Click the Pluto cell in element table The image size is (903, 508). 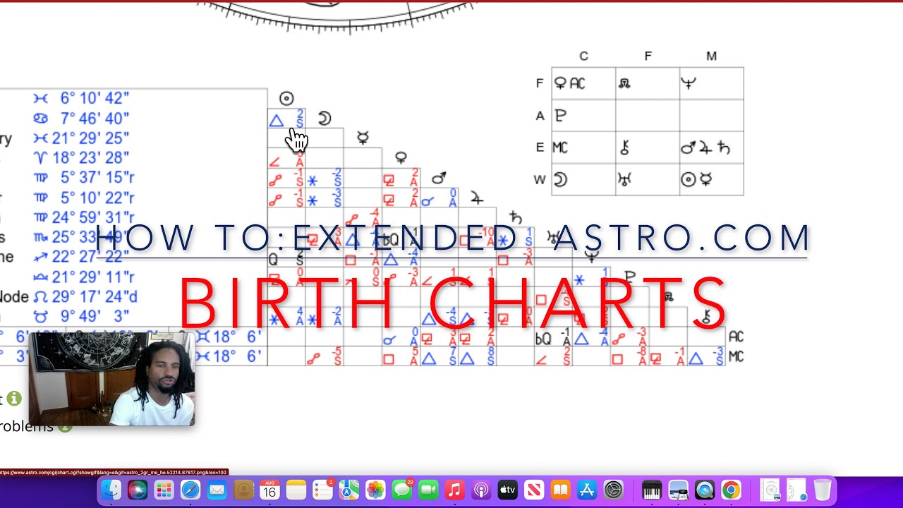(583, 116)
